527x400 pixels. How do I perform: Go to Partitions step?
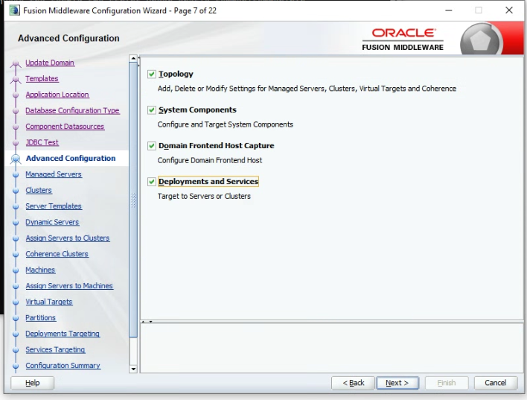click(41, 317)
